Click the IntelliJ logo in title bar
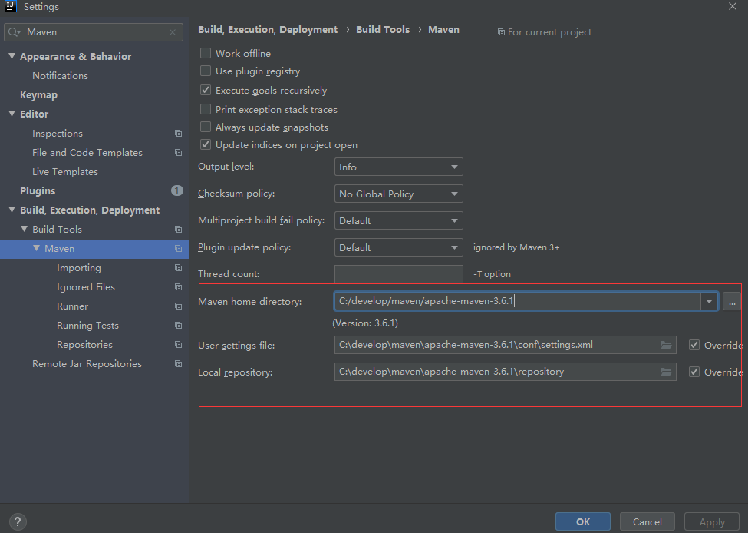This screenshot has width=748, height=533. [11, 6]
